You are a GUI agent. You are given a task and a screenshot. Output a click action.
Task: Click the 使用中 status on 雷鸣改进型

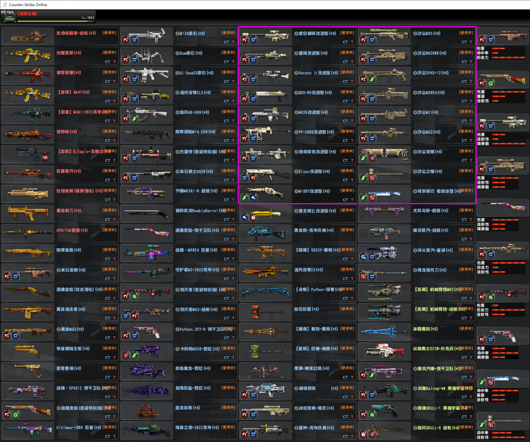pos(347,53)
